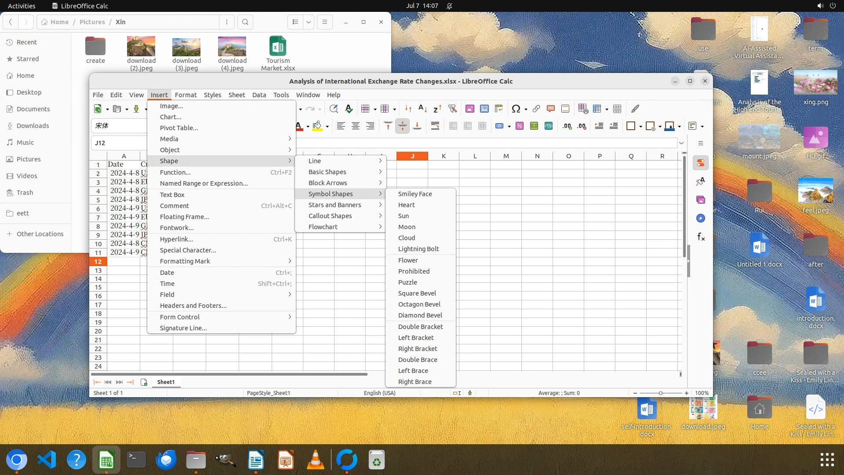Click the Sheet1 tab
Viewport: 844px width, 475px height.
(166, 382)
